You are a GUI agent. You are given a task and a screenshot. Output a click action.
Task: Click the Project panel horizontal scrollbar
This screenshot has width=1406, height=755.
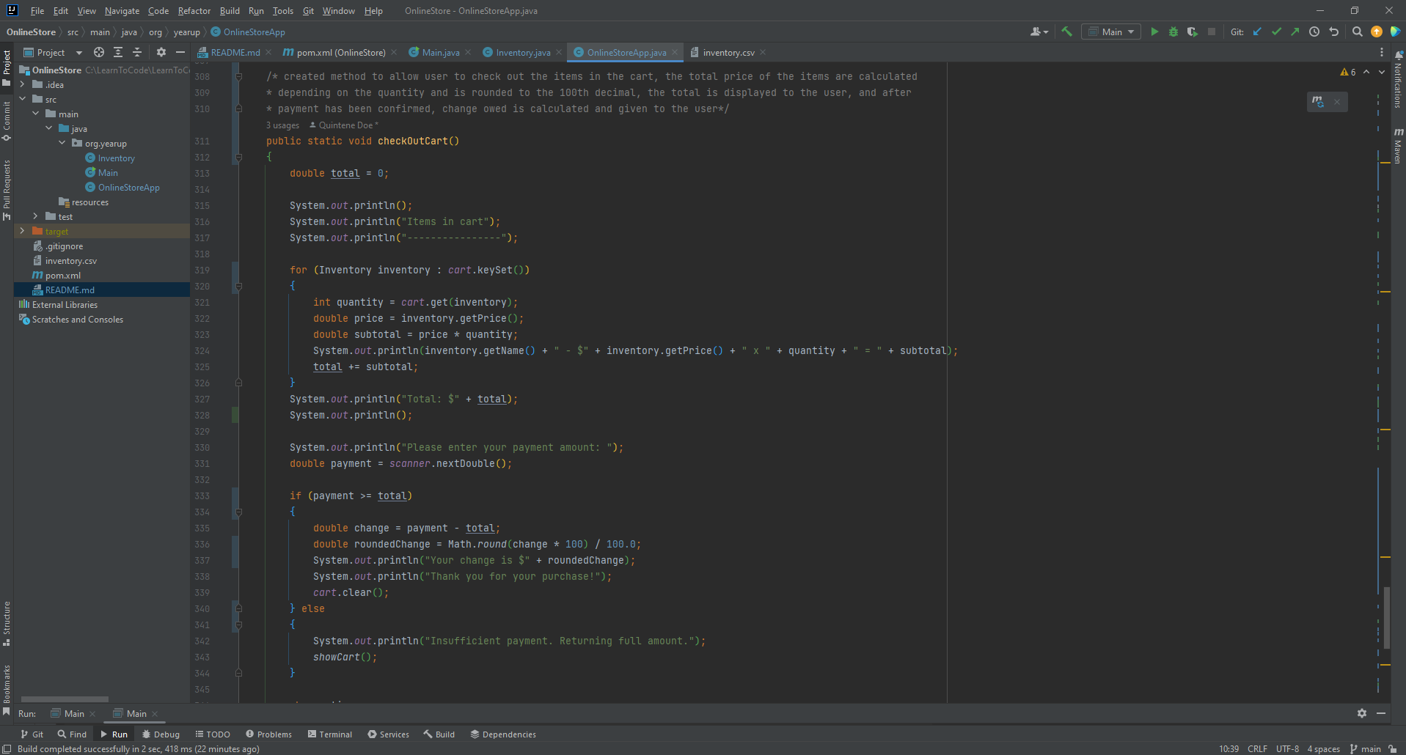tap(65, 699)
